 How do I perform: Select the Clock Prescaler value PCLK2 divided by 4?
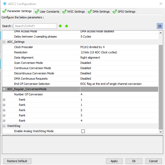coord(92,47)
